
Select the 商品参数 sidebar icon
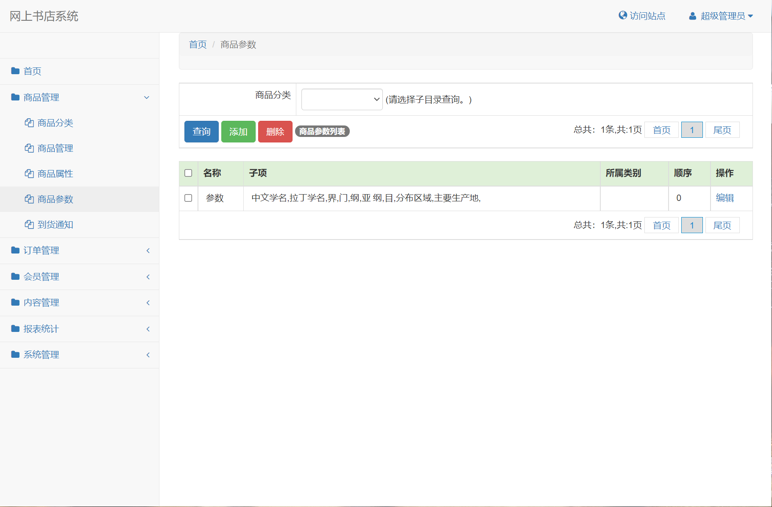point(29,199)
